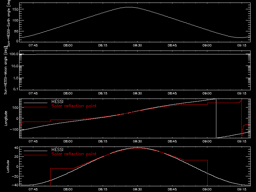Click white HESSI legend line in Latitude plot
The width and height of the screenshot is (256, 192).
click(36, 151)
